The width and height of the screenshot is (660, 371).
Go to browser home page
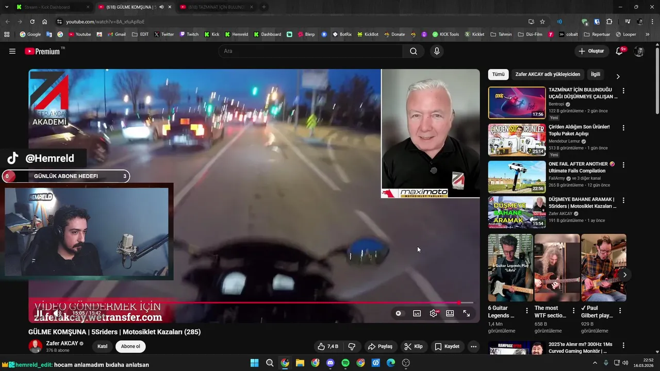pyautogui.click(x=45, y=22)
